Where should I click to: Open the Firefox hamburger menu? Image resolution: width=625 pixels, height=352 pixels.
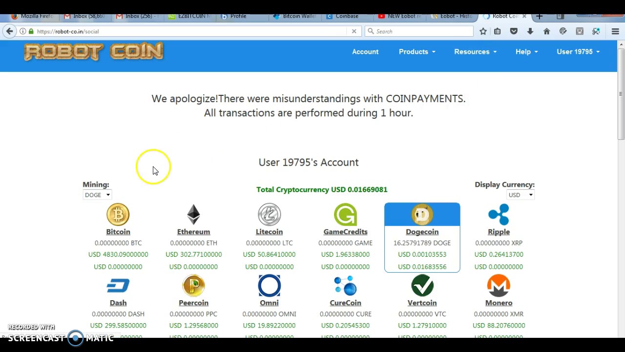pos(615,31)
